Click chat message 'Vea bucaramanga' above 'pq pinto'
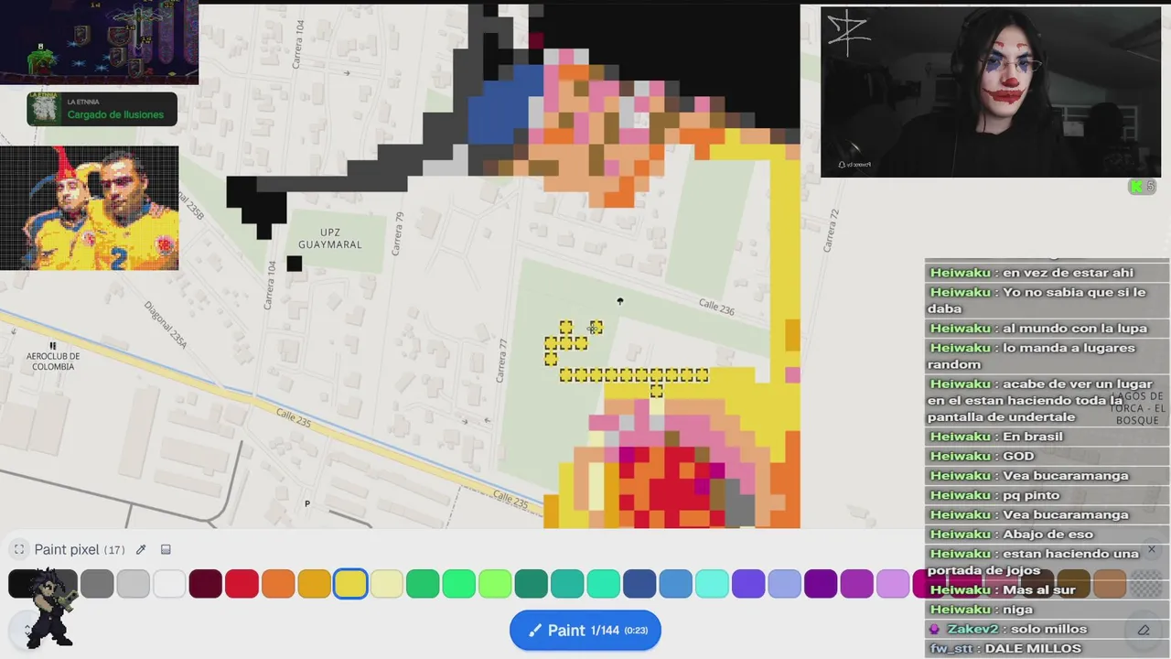Image resolution: width=1171 pixels, height=659 pixels. (x=1066, y=476)
